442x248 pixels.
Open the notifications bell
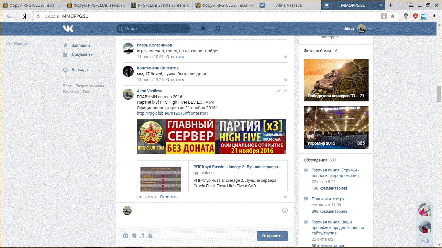click(203, 29)
